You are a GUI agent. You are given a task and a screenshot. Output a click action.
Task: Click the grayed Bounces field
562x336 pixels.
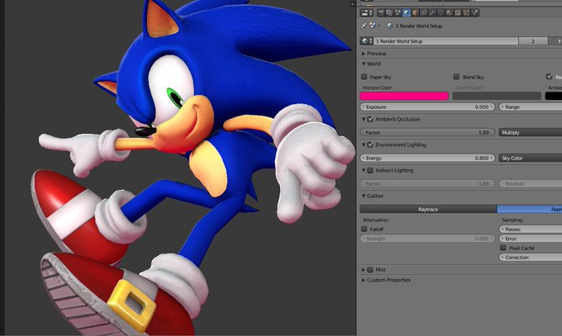click(x=531, y=183)
